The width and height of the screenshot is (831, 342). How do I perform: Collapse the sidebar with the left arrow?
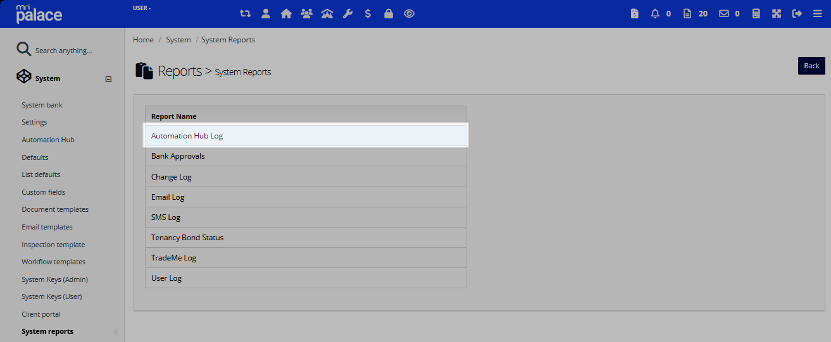[x=115, y=332]
